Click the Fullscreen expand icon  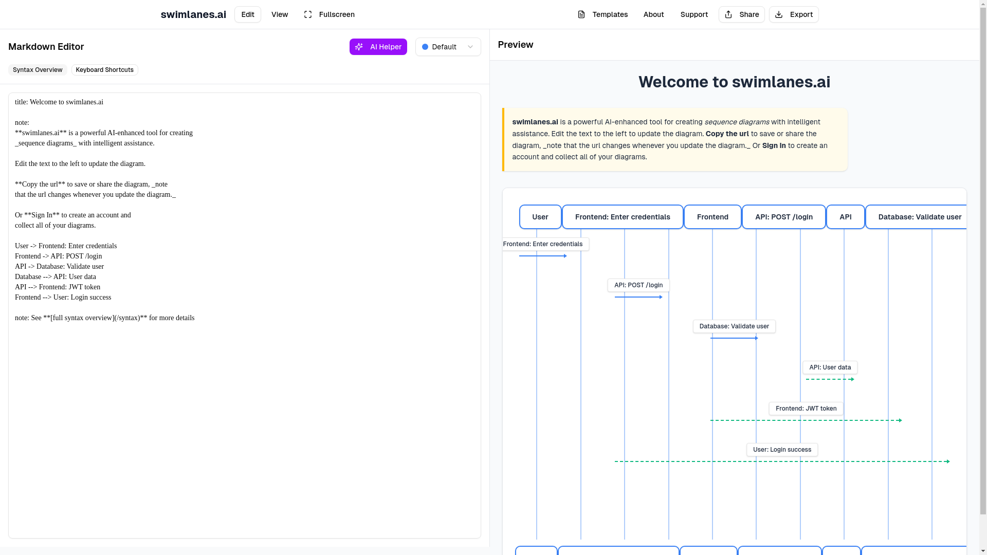308,14
